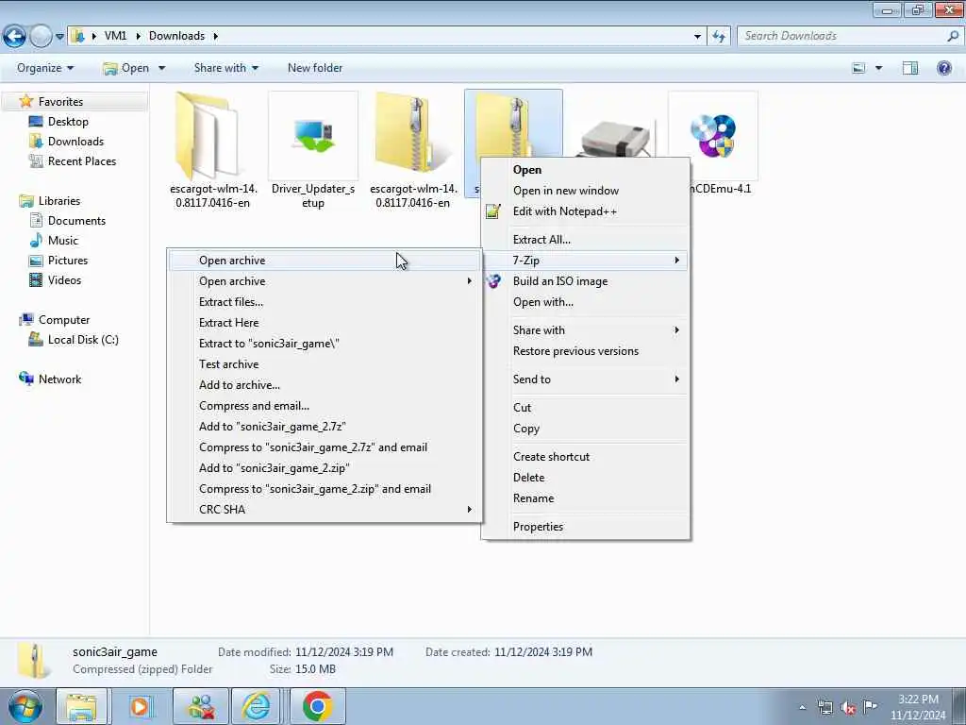Open Downloads in the Favorites list
Viewport: 966px width, 725px height.
coord(75,142)
